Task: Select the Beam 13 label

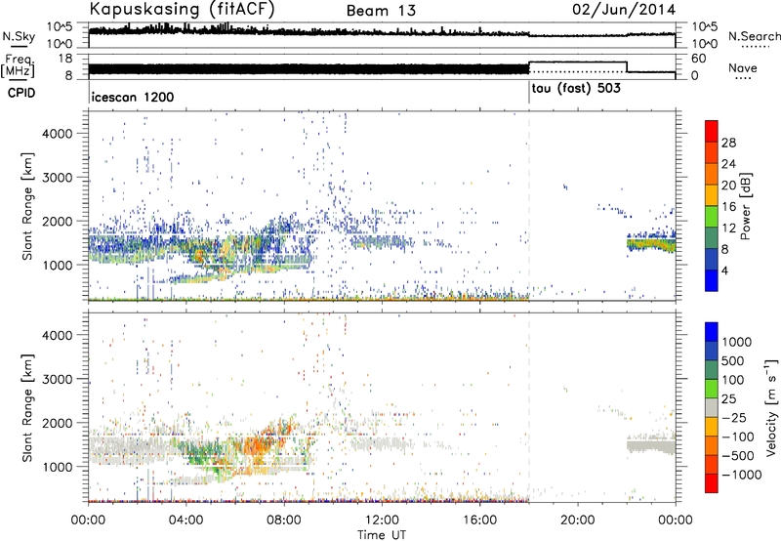Action: pos(381,11)
